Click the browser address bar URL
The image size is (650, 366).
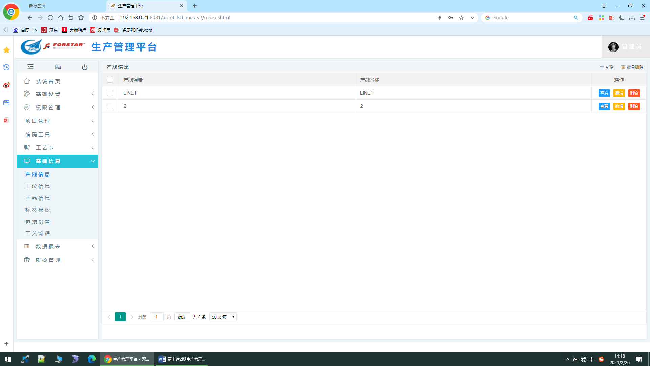(175, 18)
